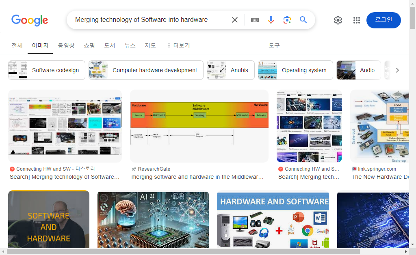Viewport: 416px width, 255px height.
Task: Open the HARDWARE AND SOFTWARE infographic image
Action: (273, 220)
